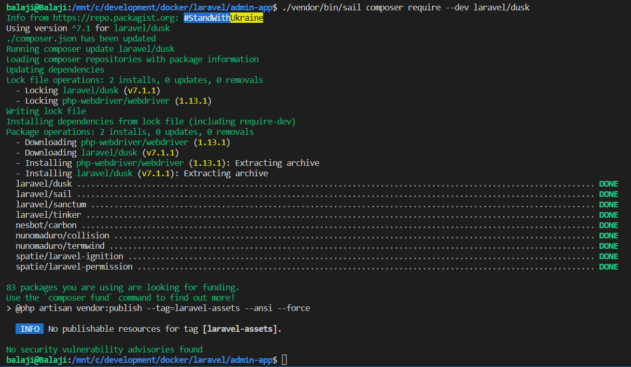Click 'Lock file operations: 2 installs' line

[134, 80]
